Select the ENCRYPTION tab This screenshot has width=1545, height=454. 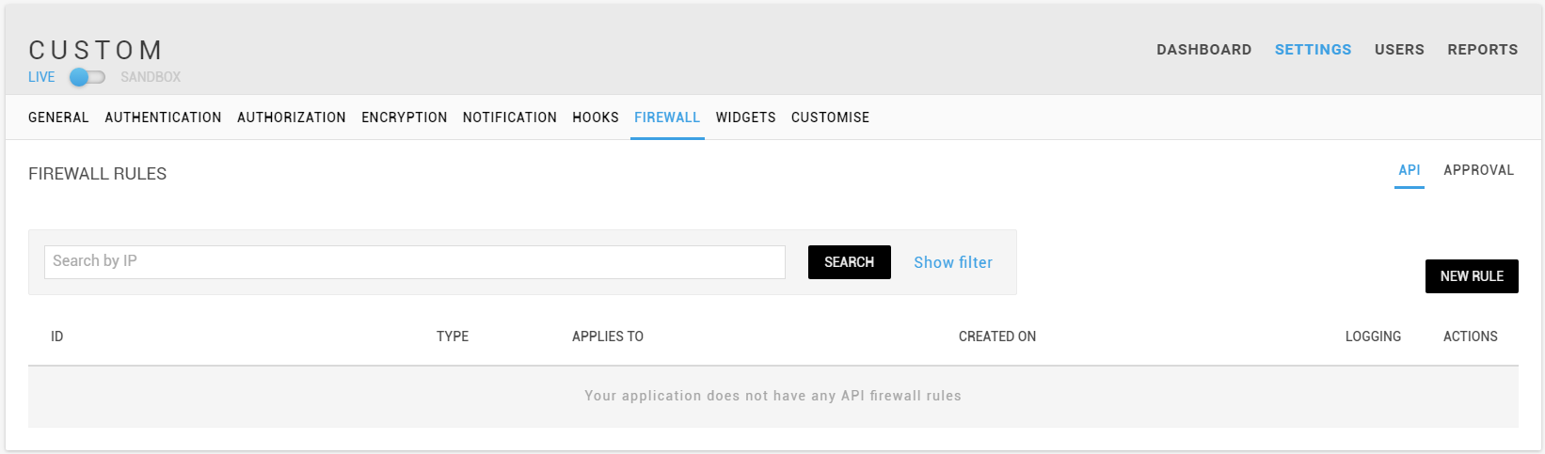click(x=405, y=117)
